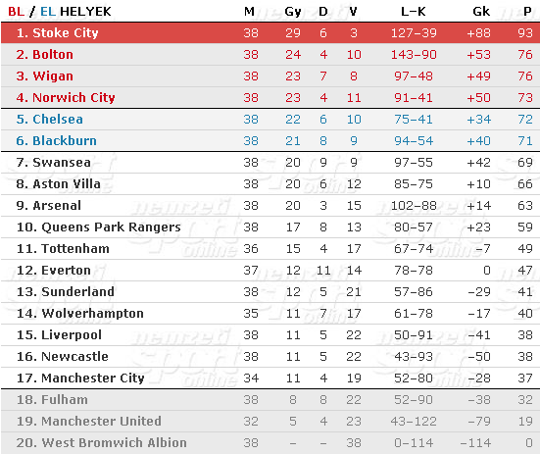The height and width of the screenshot is (454, 540).
Task: Click the P points column header
Action: click(527, 12)
